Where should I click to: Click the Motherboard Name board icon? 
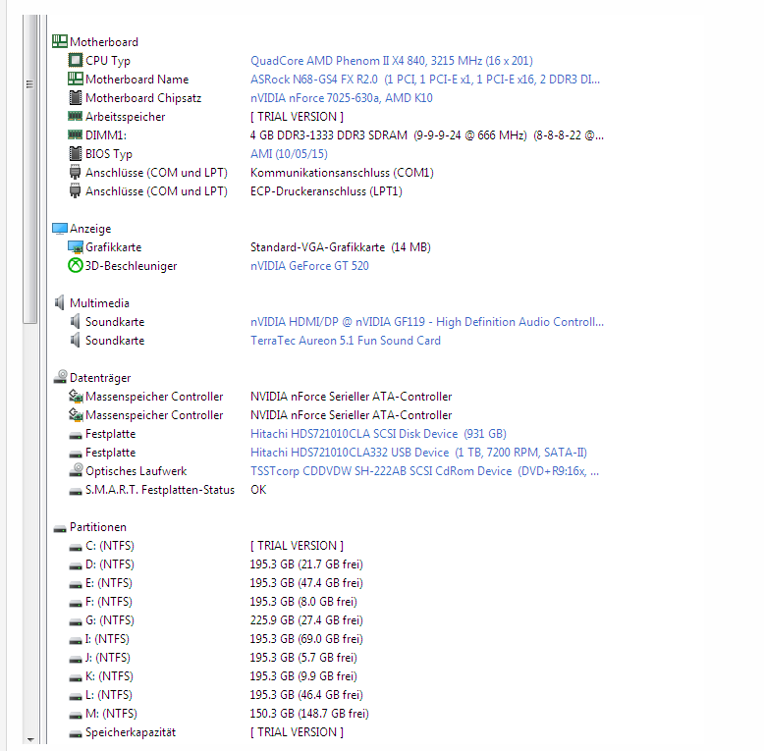[x=75, y=79]
